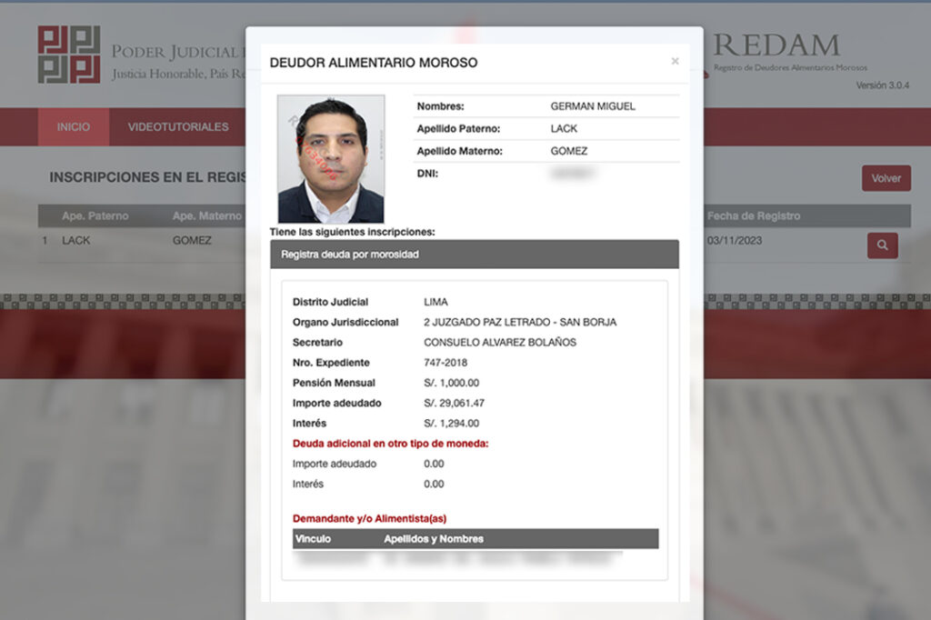Image resolution: width=931 pixels, height=620 pixels.
Task: Click the monthly pension 'S/. 1,000.00'
Action: tap(451, 383)
